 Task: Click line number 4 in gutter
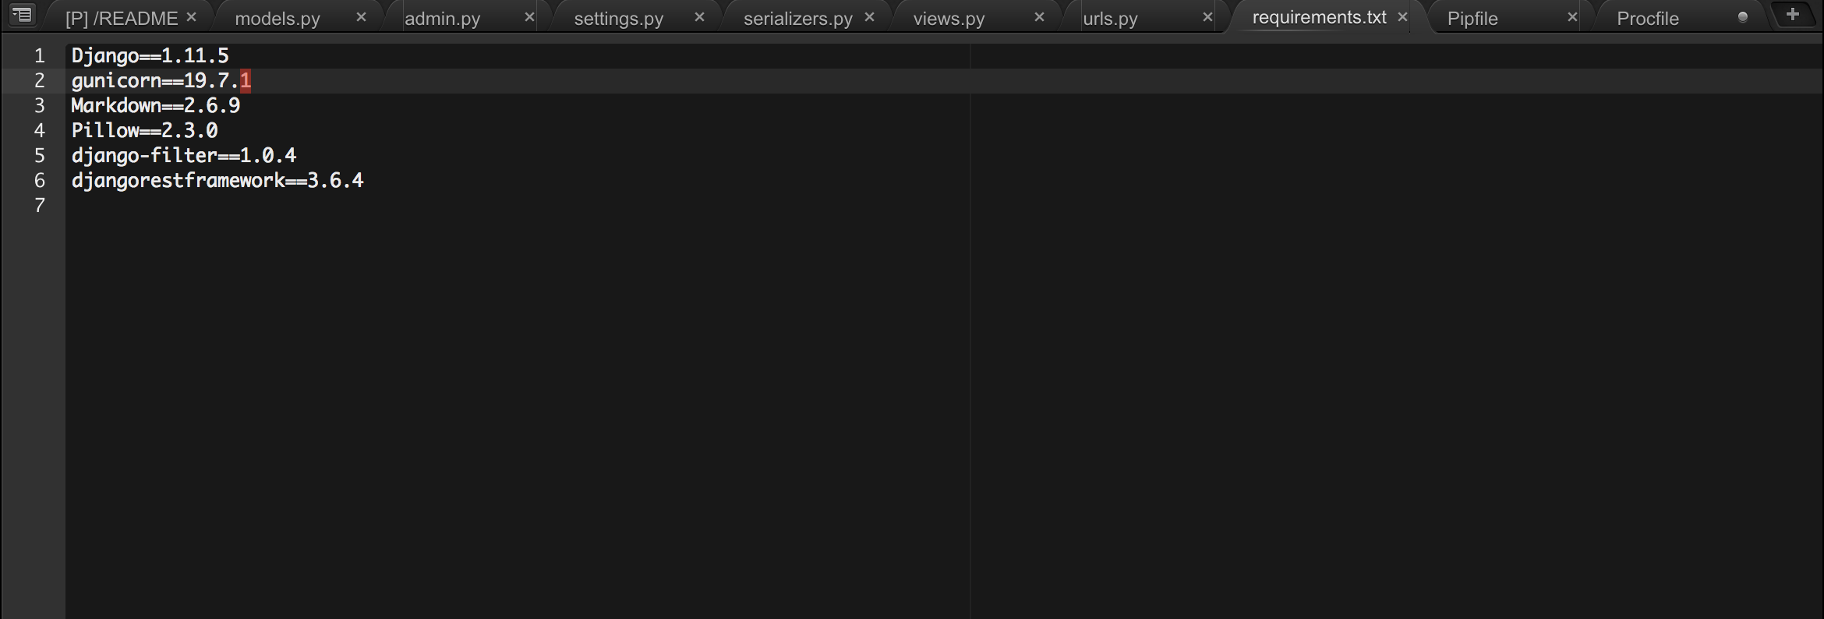(39, 130)
